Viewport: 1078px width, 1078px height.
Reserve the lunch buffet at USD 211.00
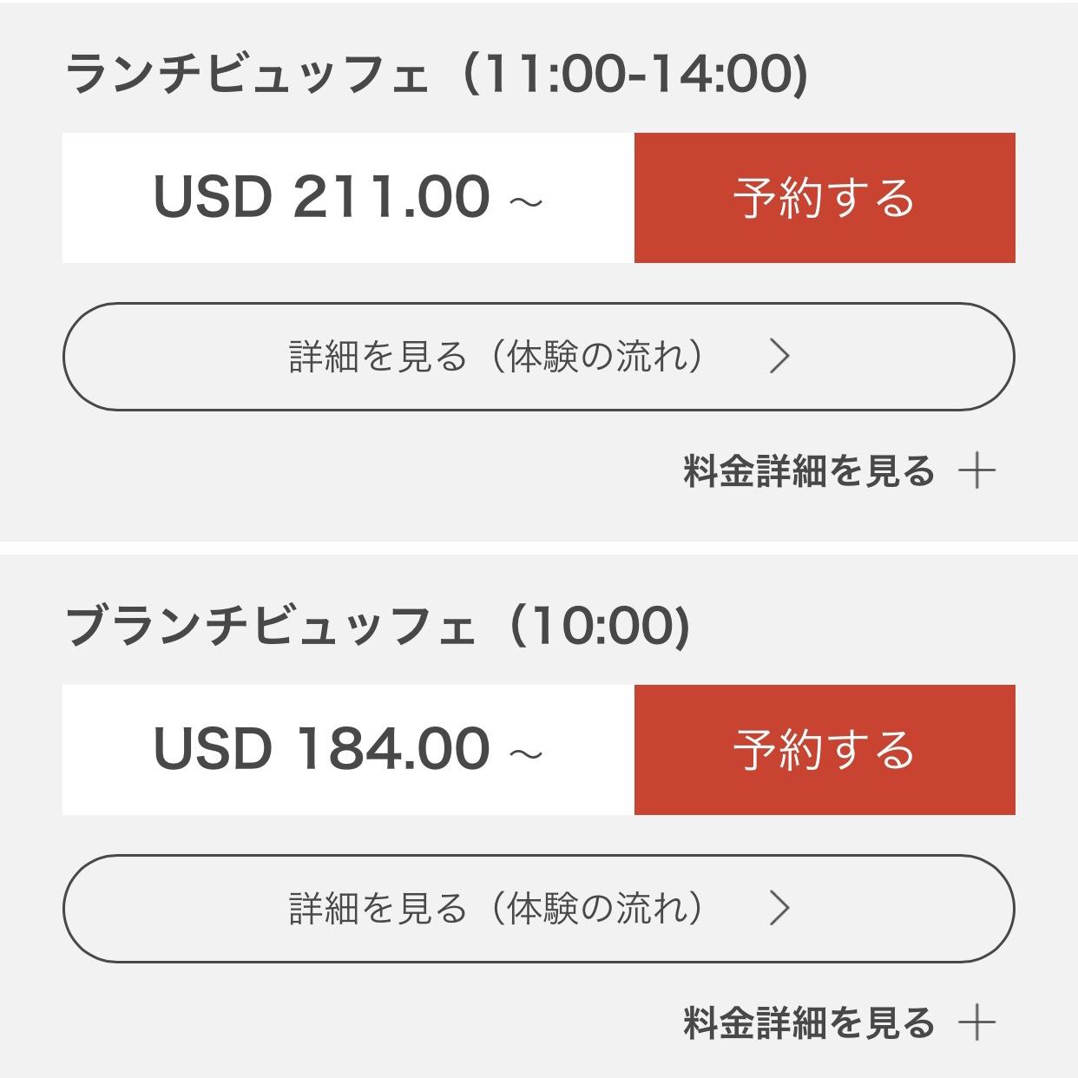[x=824, y=198]
